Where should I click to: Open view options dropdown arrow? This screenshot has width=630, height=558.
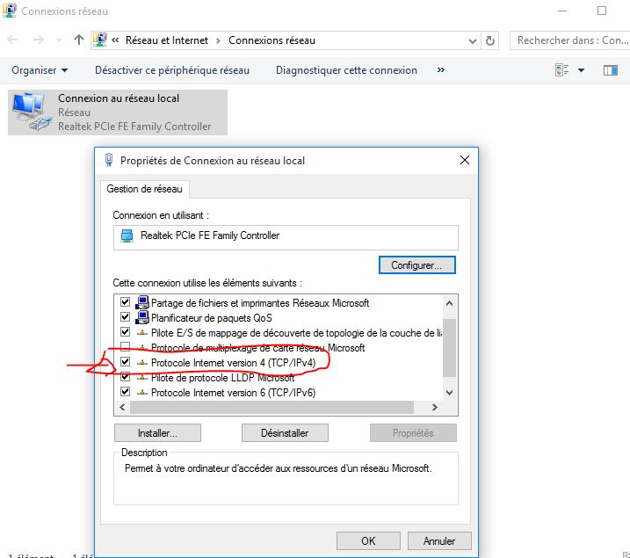[581, 70]
